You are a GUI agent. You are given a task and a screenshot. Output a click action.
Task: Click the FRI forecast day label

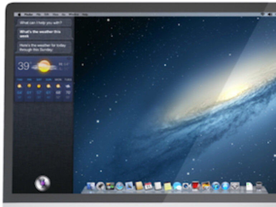[x=29, y=80]
